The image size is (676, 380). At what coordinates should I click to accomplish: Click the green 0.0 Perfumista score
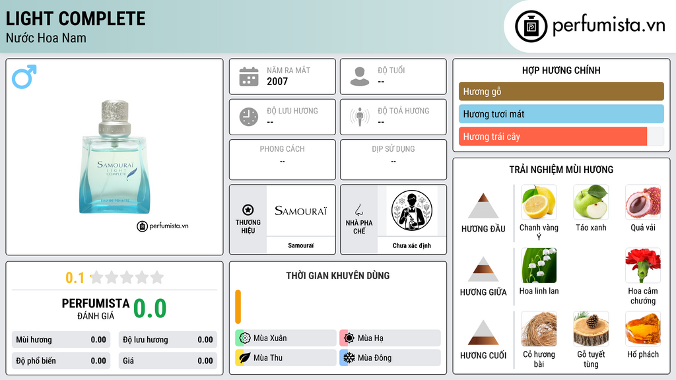pos(150,309)
